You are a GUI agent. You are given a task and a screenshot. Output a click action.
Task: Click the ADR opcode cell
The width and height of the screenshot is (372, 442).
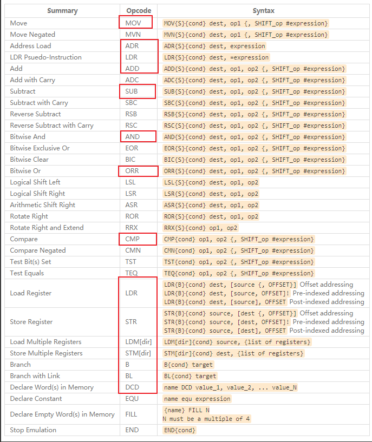click(x=139, y=46)
